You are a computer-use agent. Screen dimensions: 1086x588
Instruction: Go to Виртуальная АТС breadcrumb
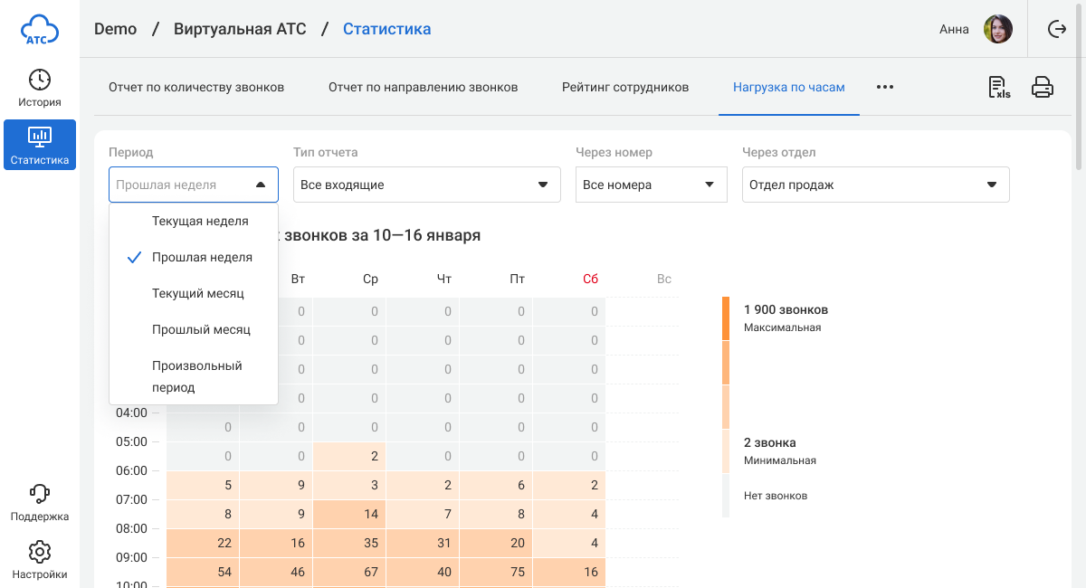pyautogui.click(x=240, y=29)
